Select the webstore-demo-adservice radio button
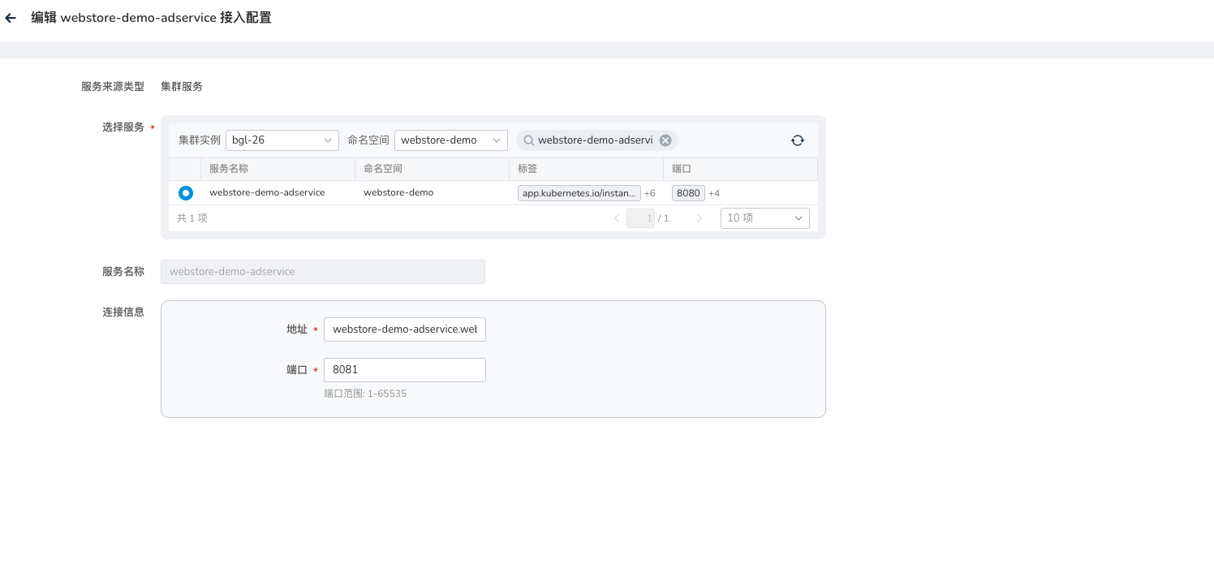Viewport: 1214px width, 564px height. (x=186, y=193)
